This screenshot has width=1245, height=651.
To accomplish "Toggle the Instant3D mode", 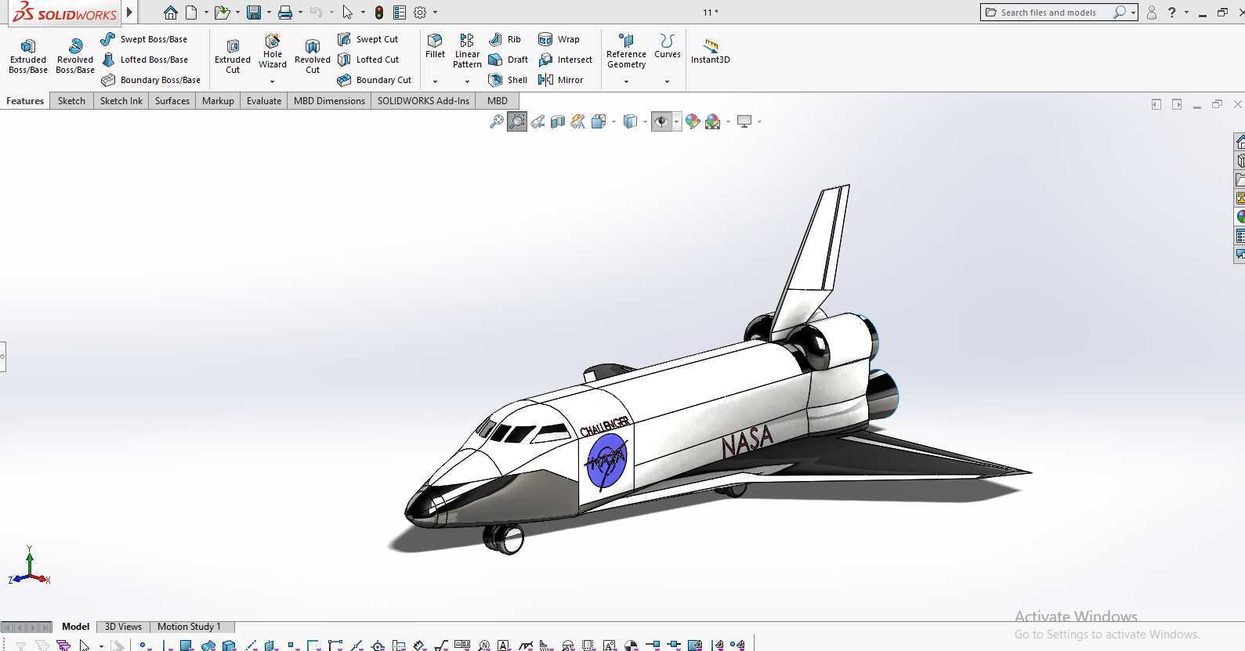I will tap(710, 51).
